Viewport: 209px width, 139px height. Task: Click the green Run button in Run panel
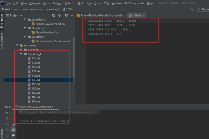7,113
